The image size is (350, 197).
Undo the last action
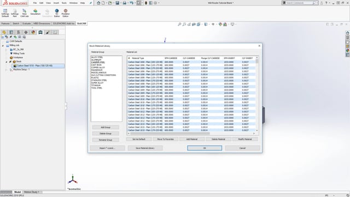(x=131, y=3)
